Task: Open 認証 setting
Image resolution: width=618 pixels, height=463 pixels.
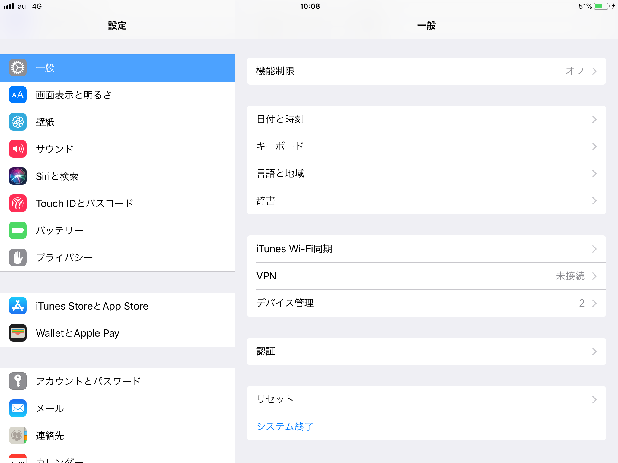Action: click(x=426, y=351)
